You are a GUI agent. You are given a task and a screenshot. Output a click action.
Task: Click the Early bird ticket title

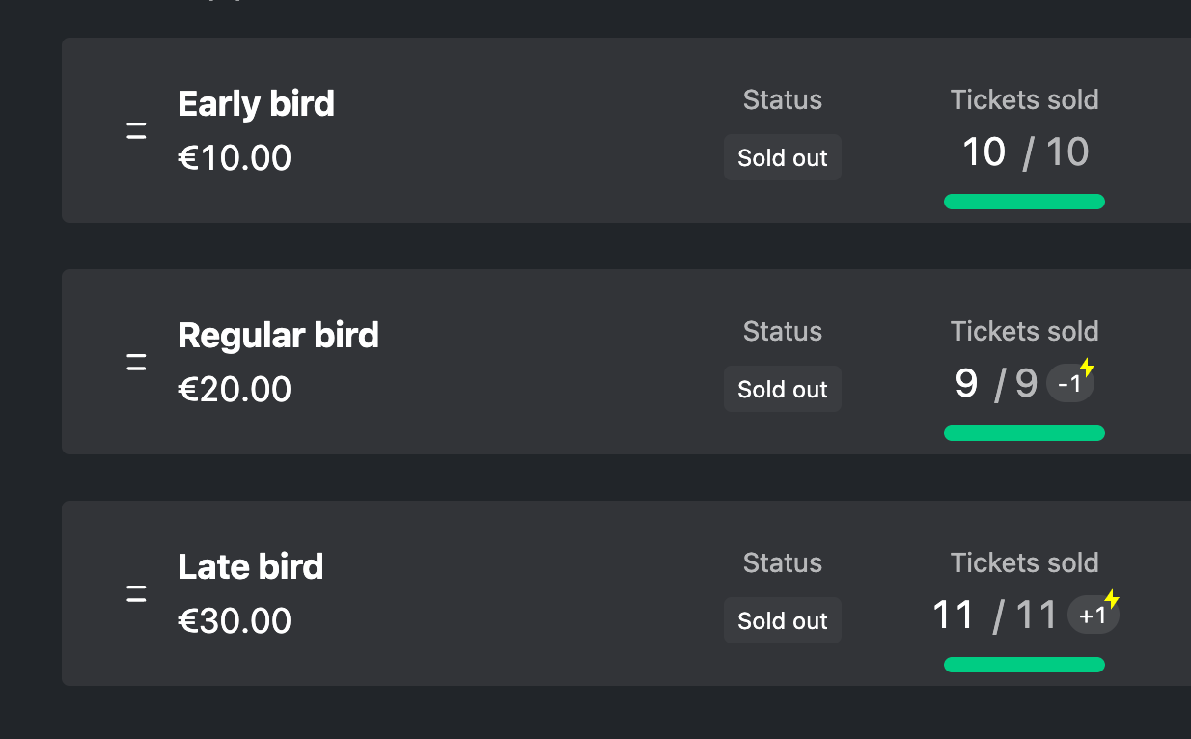(x=257, y=103)
